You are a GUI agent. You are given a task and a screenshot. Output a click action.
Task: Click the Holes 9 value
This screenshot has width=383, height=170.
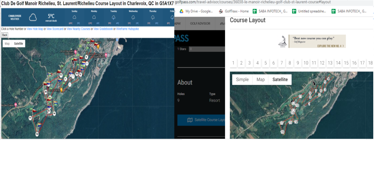coord(178,100)
